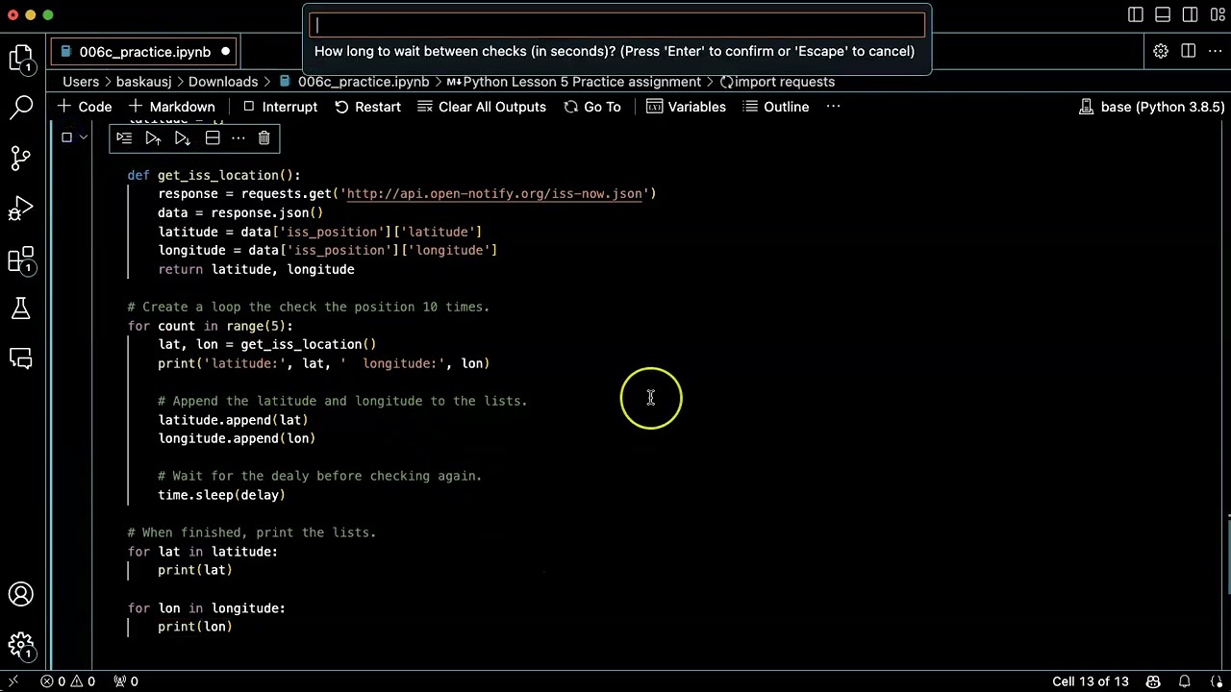
Task: Open the Remote Explorer view icon
Action: pyautogui.click(x=21, y=358)
